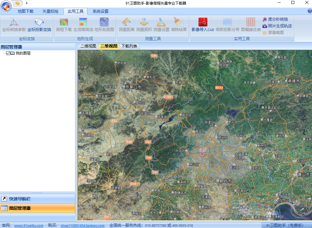Screen dimensions: 312x228
Task: Click the hotline number text in status bar
Action: click(x=169, y=226)
